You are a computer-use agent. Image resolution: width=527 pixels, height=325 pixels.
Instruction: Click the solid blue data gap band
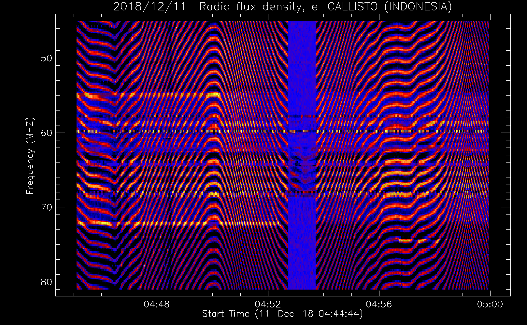[x=302, y=155]
